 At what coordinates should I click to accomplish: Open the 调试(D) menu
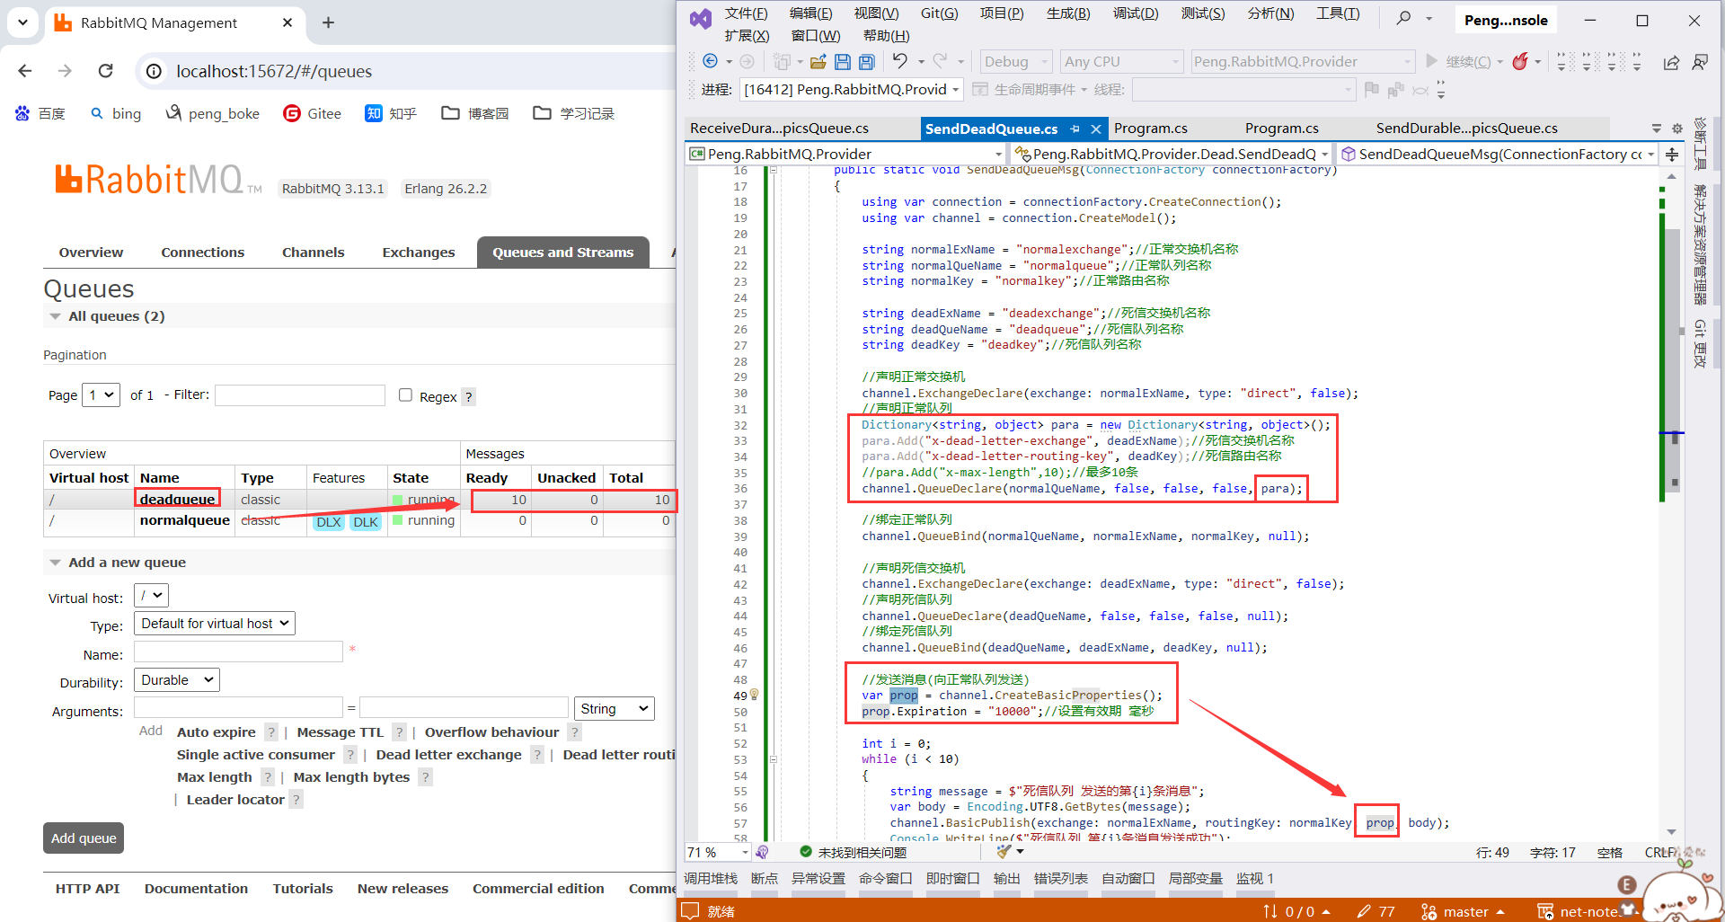(x=1136, y=13)
